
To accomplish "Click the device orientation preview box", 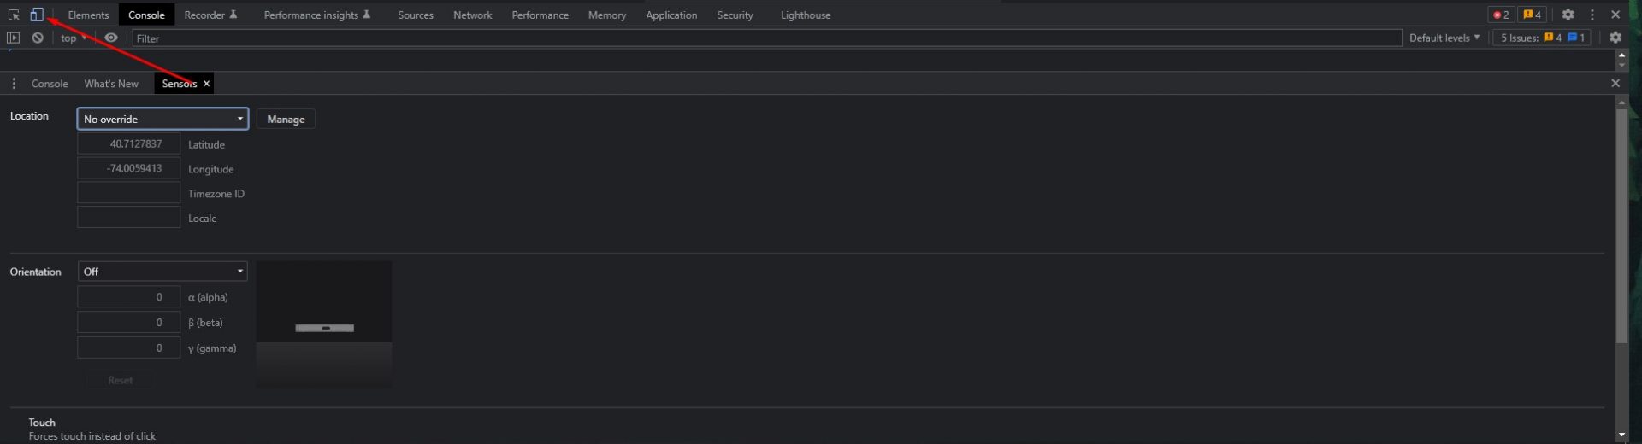I will [x=324, y=324].
